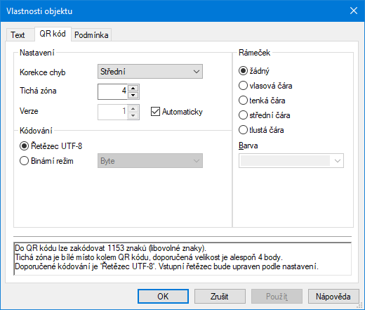Click the Zrušit button
Image resolution: width=365 pixels, height=310 pixels.
pyautogui.click(x=220, y=297)
